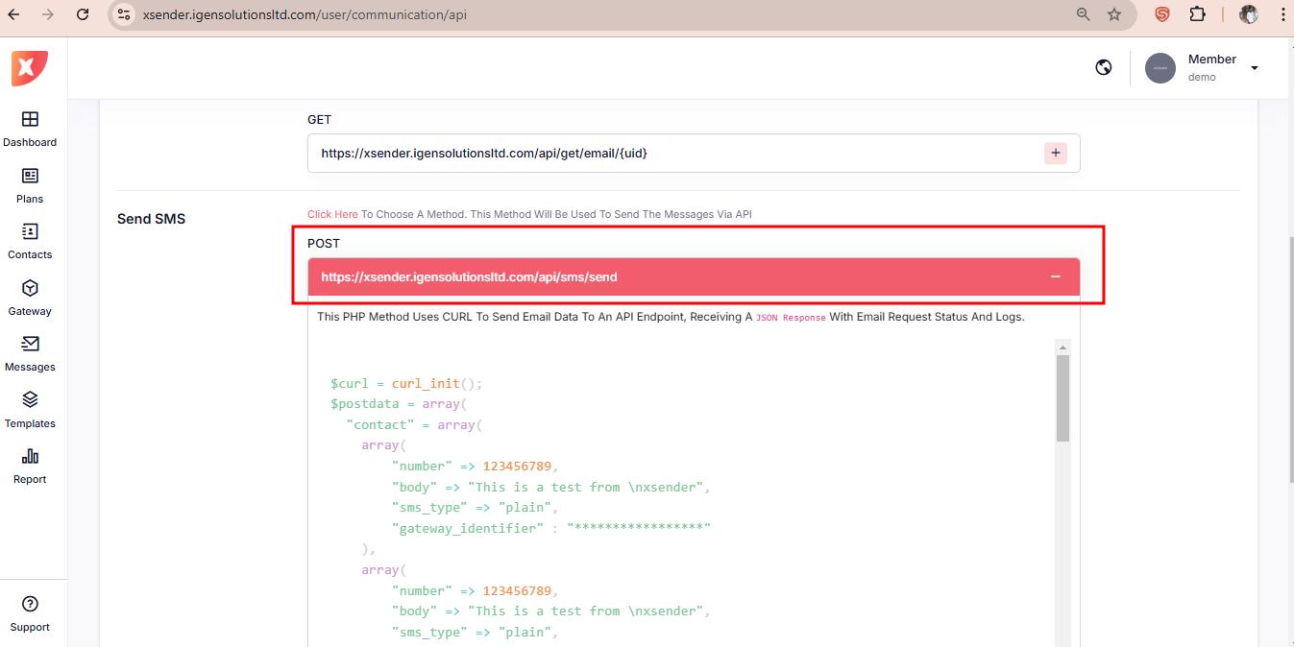Collapse the POST sms/send section

click(x=1055, y=276)
